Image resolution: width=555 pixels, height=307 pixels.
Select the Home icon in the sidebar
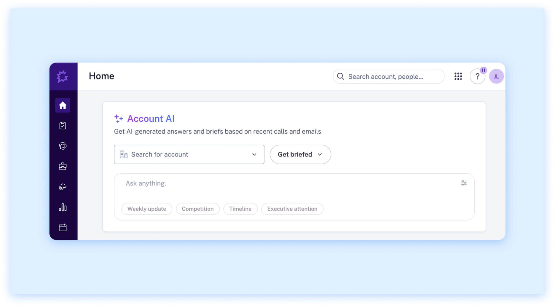click(63, 105)
